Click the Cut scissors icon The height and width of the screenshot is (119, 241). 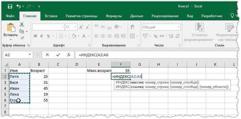coord(22,25)
